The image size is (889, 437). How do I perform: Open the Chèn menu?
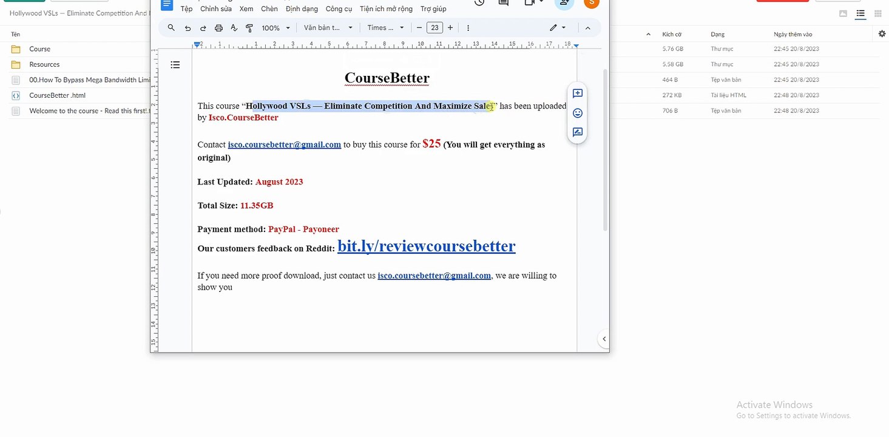coord(269,9)
